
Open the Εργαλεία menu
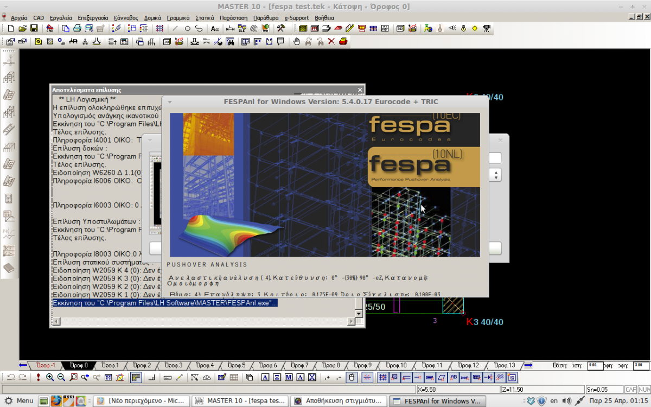61,17
